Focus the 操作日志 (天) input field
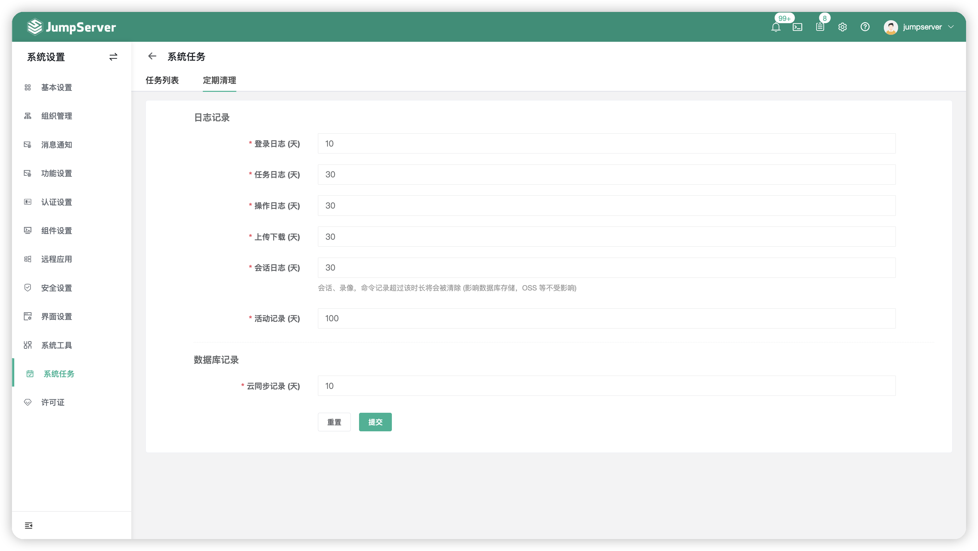Viewport: 978px width, 551px height. pyautogui.click(x=607, y=206)
